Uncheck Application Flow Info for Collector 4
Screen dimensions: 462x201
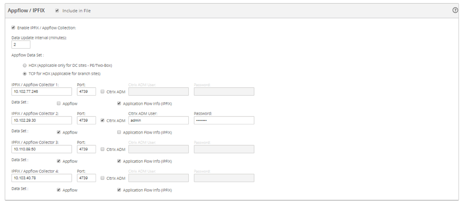coord(119,190)
